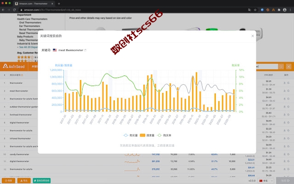Click Google icon in thermometer row one
This screenshot has width=294, height=184.
point(288,83)
